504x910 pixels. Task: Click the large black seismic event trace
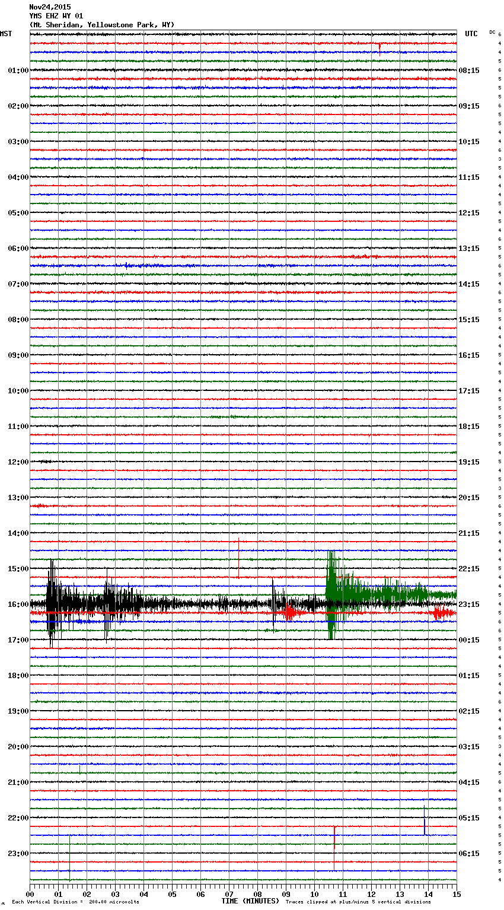click(x=53, y=604)
